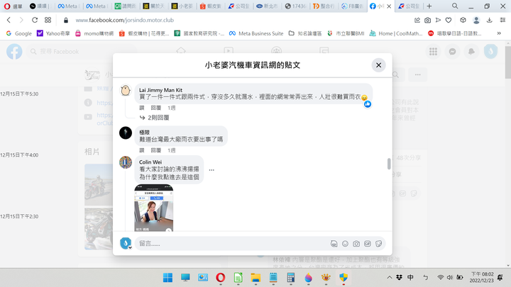Add page to bookmarks heart icon
The image size is (511, 287).
pos(449,20)
